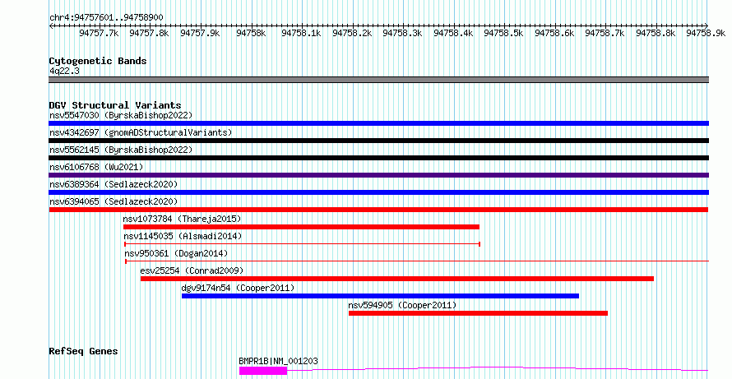Select the Cytogenetic Bands track title
Image resolution: width=732 pixels, height=379 pixels.
point(98,61)
